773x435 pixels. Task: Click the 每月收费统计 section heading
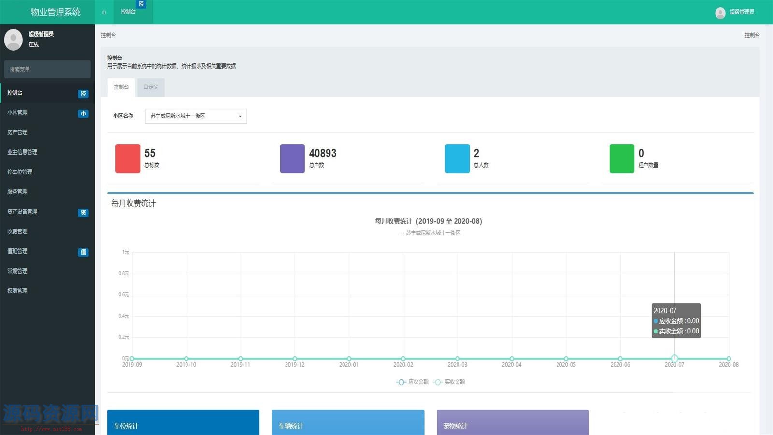[x=133, y=203]
